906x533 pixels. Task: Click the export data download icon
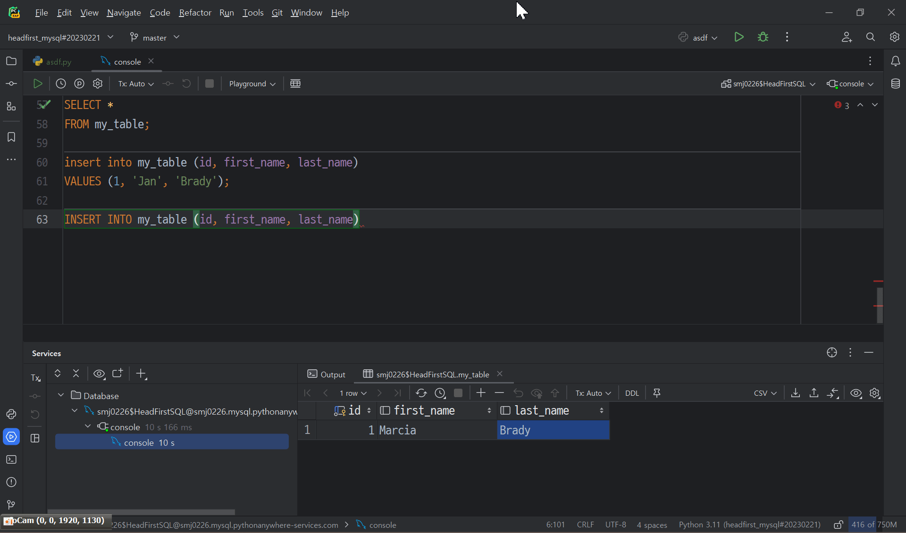pos(795,393)
